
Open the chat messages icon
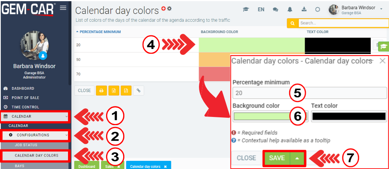[276, 10]
